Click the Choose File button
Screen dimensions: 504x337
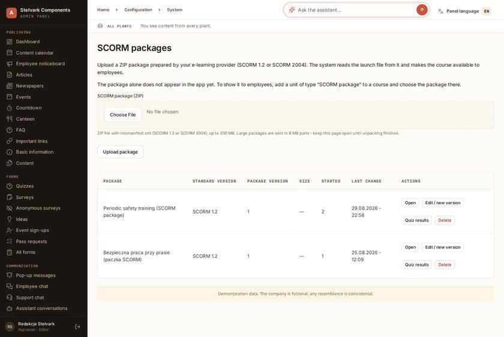tap(123, 115)
